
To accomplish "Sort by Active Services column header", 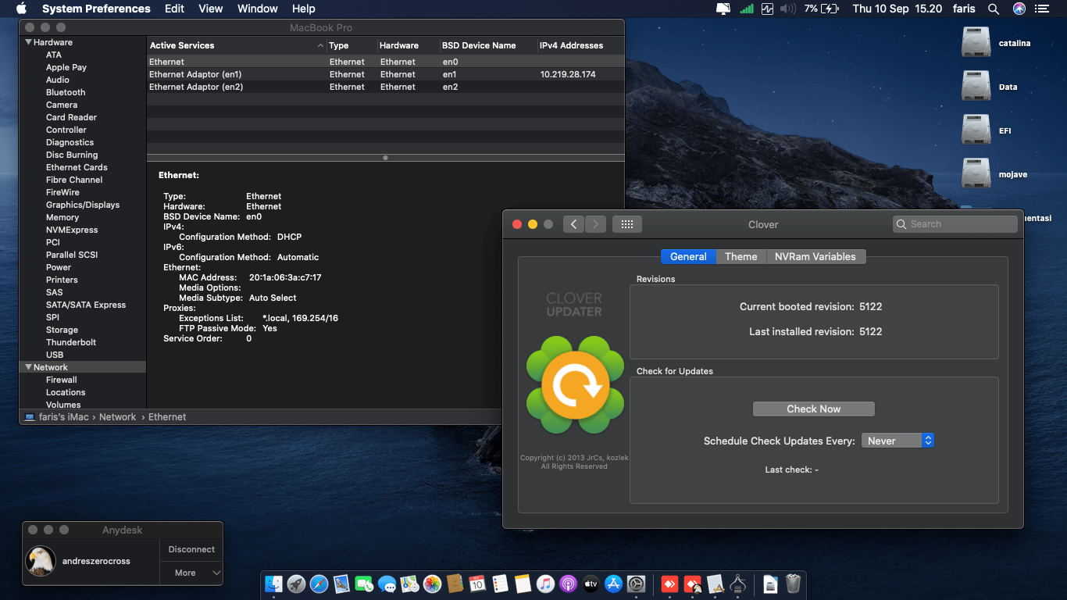I will [x=237, y=45].
